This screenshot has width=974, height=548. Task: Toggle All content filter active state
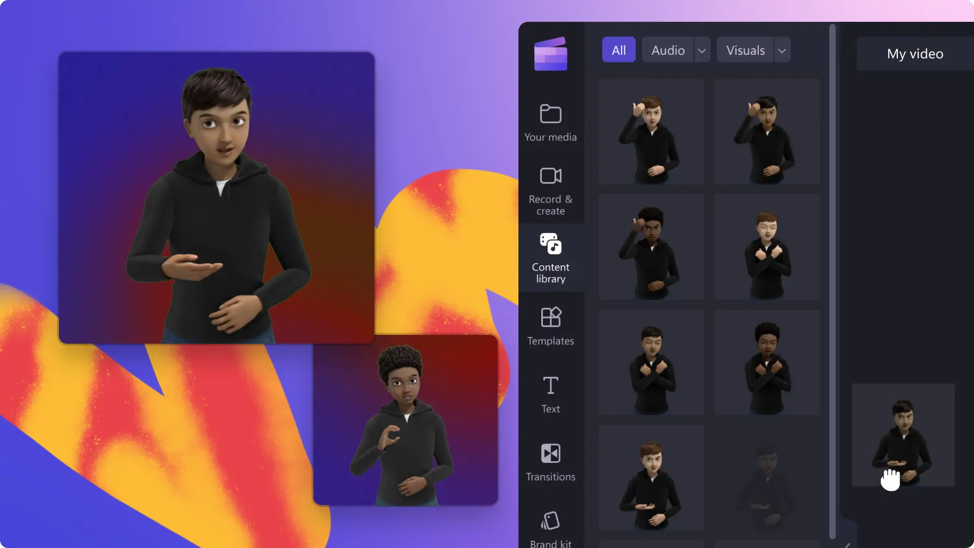click(618, 50)
